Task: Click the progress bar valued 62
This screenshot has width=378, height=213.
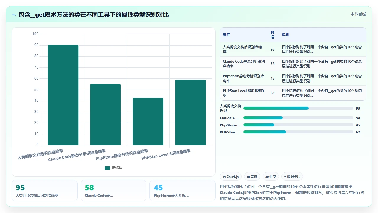Action: click(x=298, y=132)
